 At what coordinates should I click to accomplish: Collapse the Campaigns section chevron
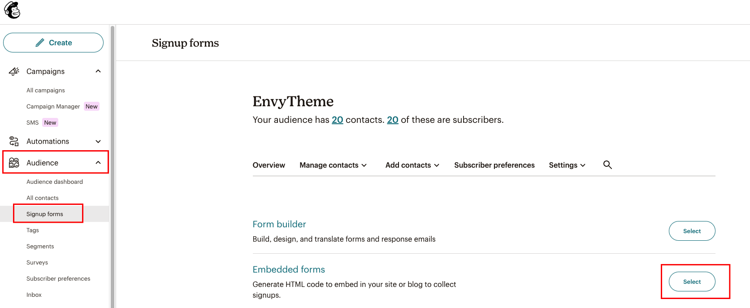(98, 71)
